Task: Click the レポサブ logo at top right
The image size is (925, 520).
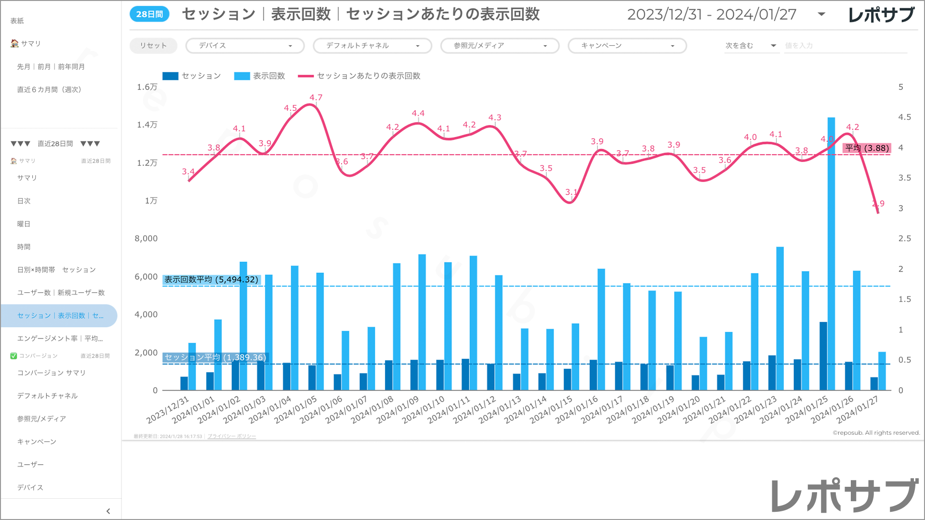Action: pos(881,14)
